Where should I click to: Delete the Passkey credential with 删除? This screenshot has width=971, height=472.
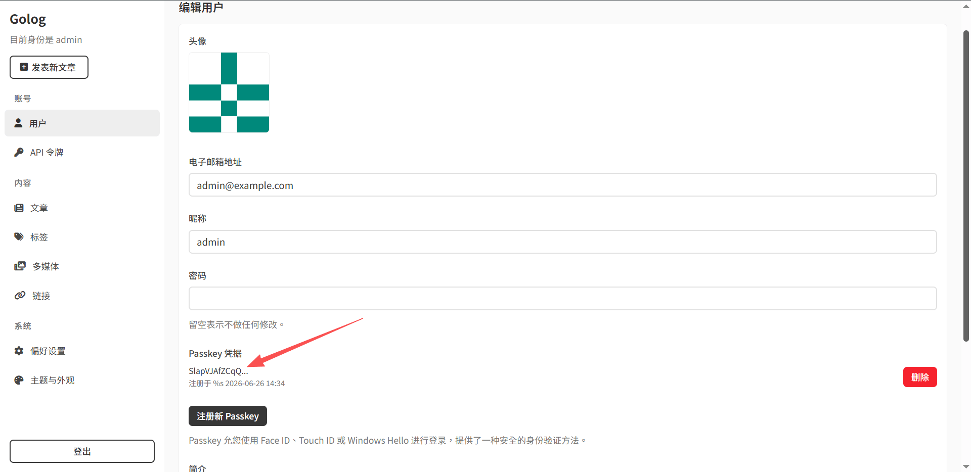(920, 377)
